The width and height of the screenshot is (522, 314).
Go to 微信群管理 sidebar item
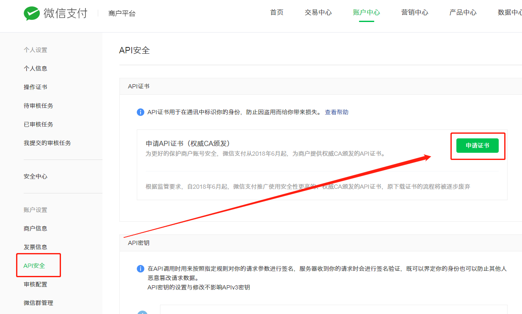pos(39,303)
